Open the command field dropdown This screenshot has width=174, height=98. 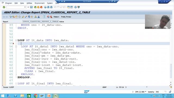point(25,7)
